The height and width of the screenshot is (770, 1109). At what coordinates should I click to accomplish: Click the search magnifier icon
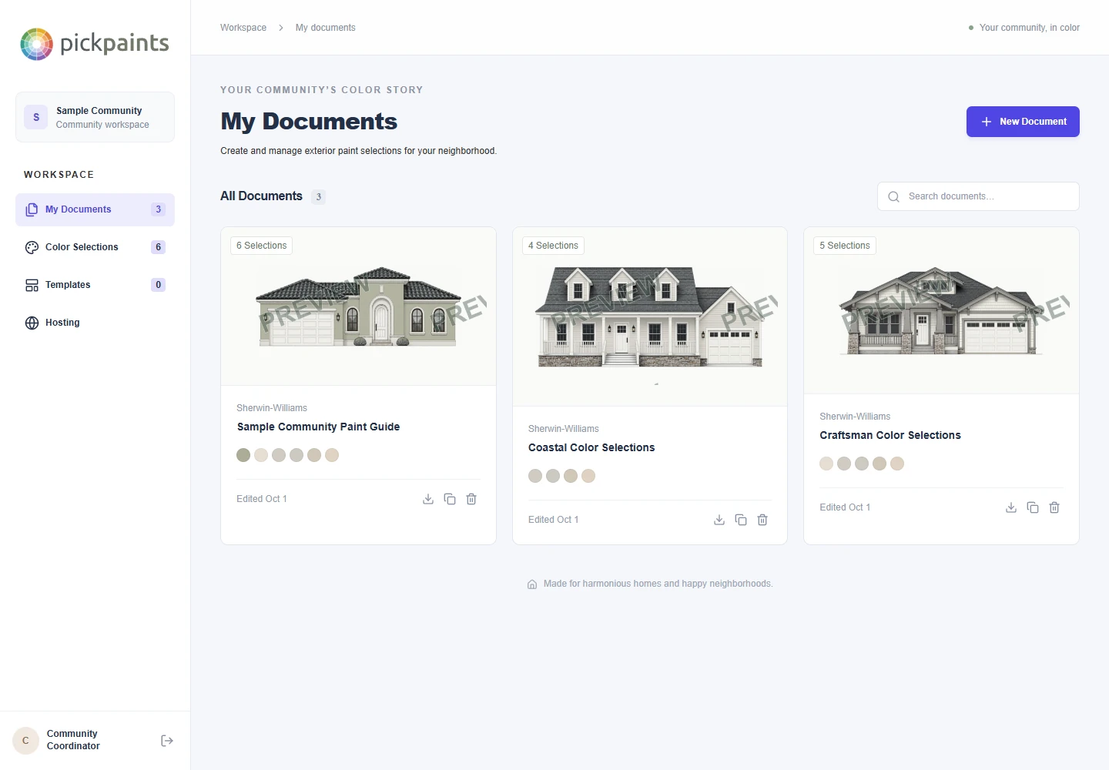pos(893,196)
